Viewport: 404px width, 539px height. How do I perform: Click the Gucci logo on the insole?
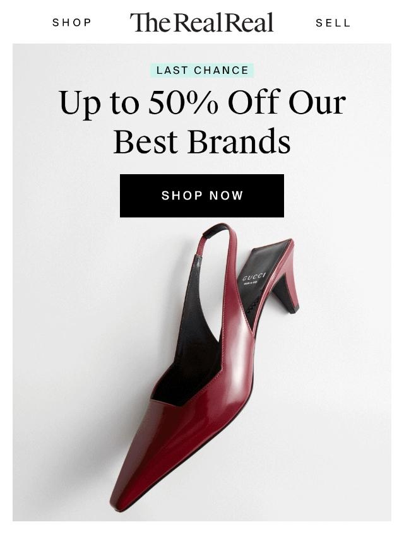click(254, 277)
